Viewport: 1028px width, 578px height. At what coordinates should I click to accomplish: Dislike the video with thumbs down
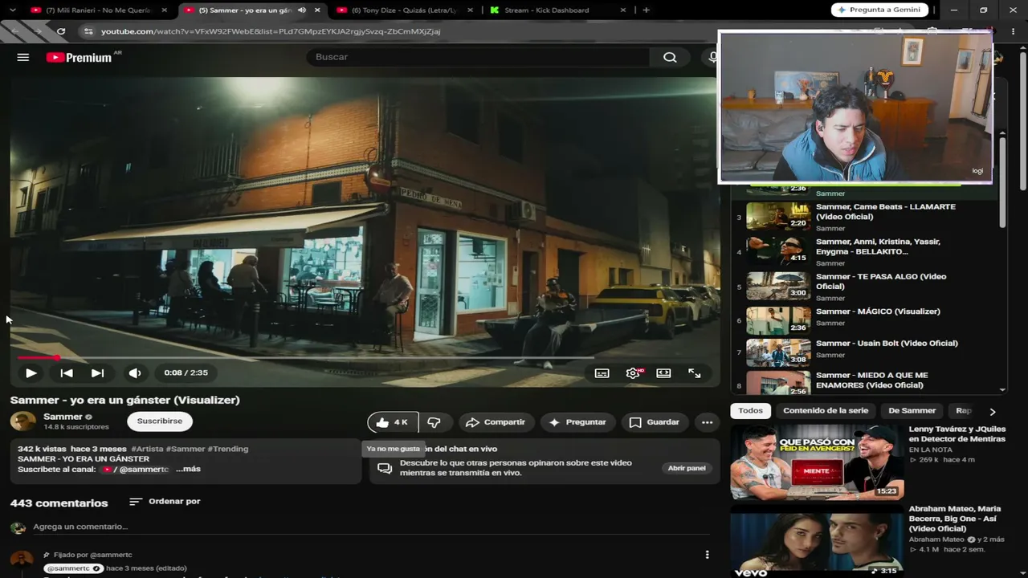pos(434,422)
